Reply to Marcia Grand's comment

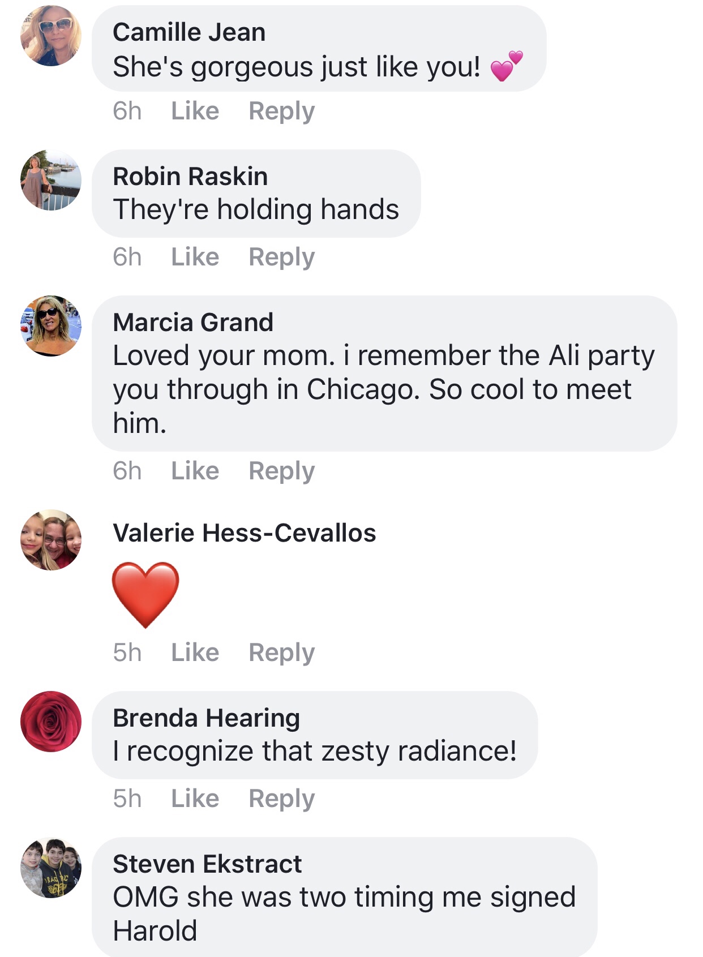pyautogui.click(x=281, y=471)
